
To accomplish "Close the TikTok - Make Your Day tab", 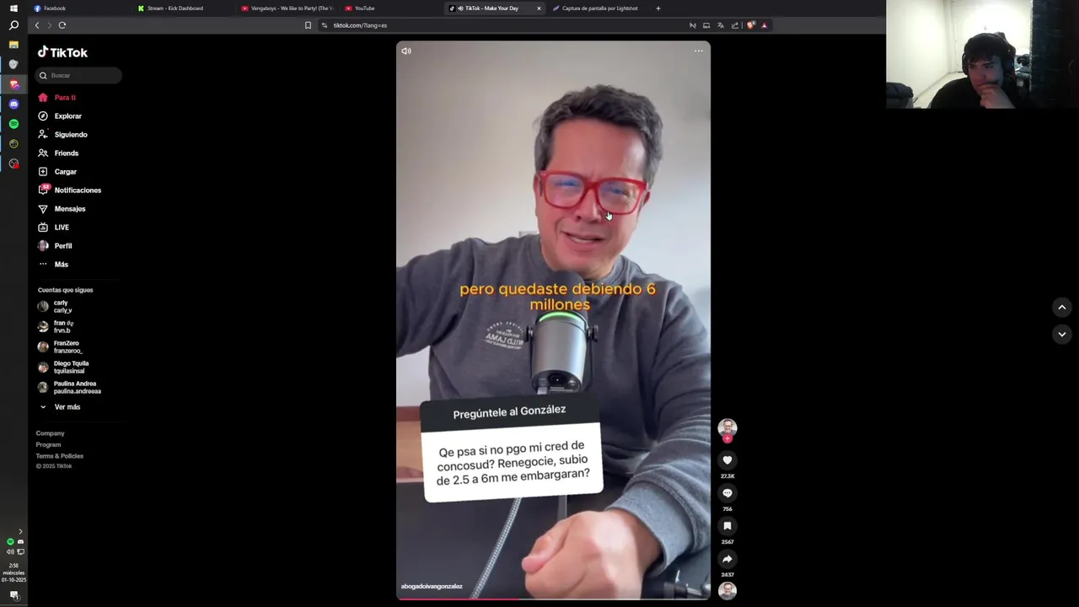I will (x=539, y=8).
